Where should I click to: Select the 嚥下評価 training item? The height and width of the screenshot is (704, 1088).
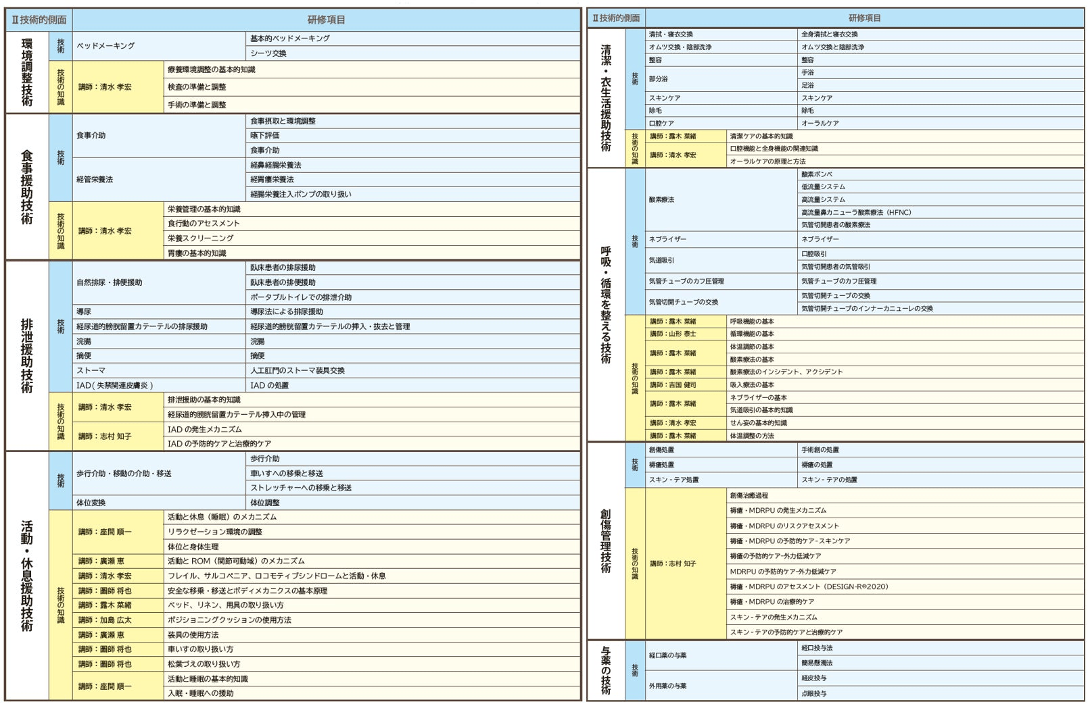click(x=265, y=136)
